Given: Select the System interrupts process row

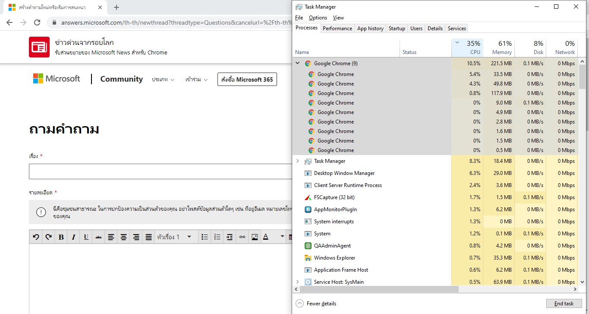Looking at the screenshot, I should pyautogui.click(x=435, y=222).
